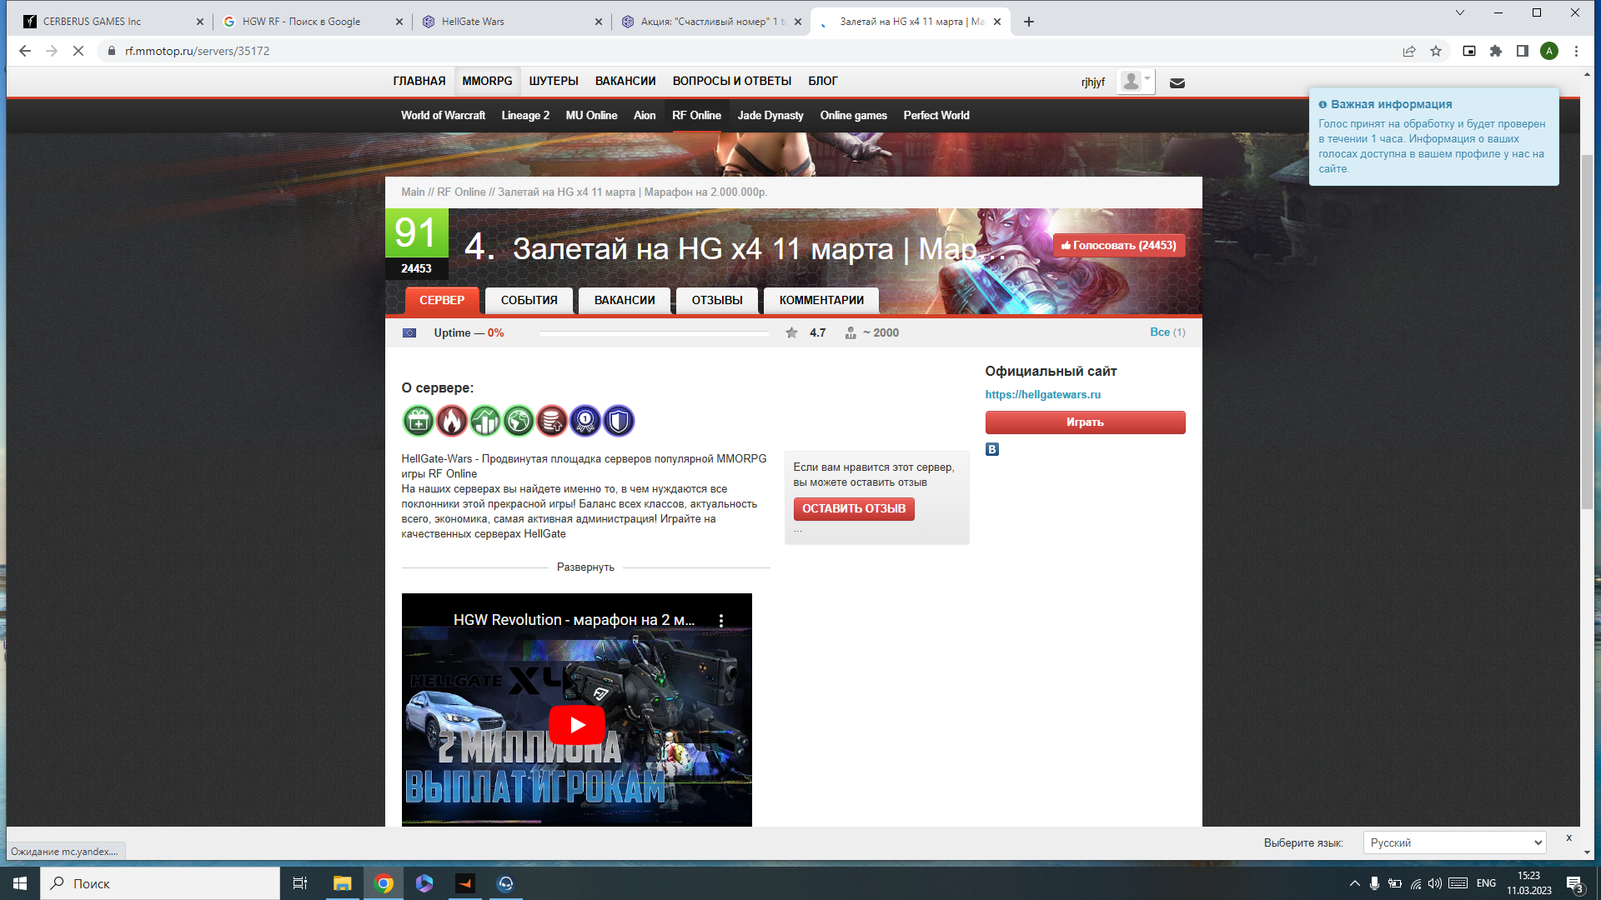The width and height of the screenshot is (1601, 900).
Task: Open the mail envelope icon in header
Action: (x=1177, y=82)
